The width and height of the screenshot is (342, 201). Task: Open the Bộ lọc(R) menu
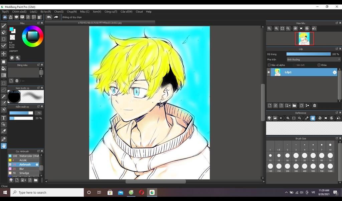45,12
